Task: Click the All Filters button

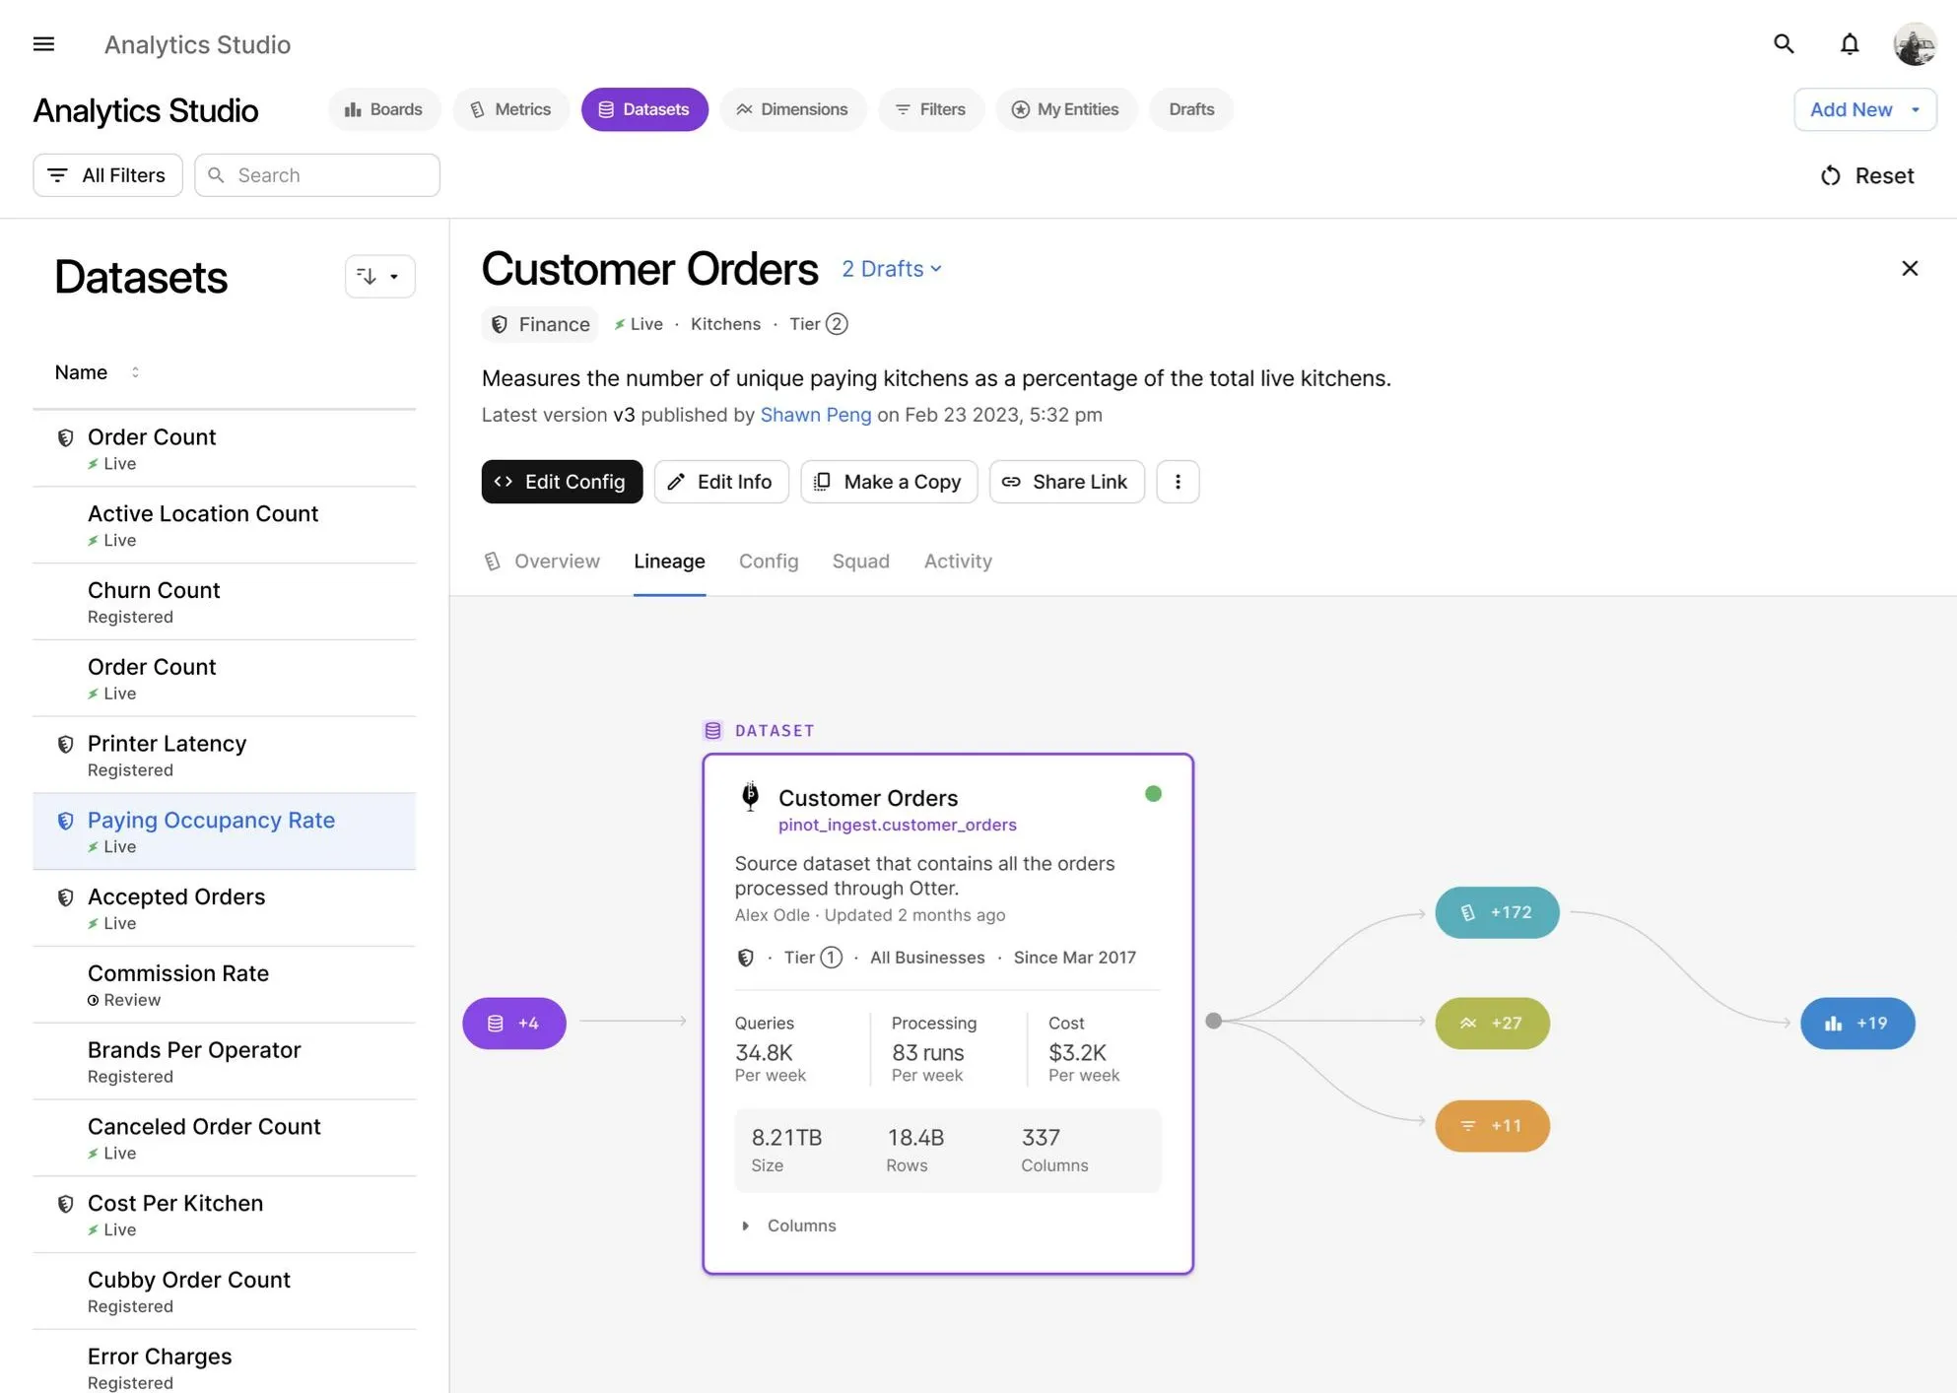Action: [107, 175]
